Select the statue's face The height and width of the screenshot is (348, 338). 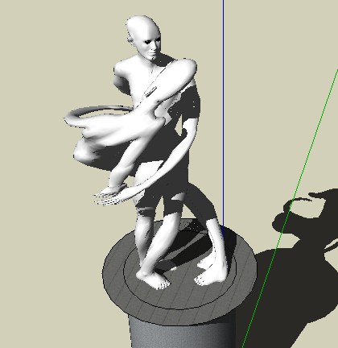pyautogui.click(x=152, y=46)
